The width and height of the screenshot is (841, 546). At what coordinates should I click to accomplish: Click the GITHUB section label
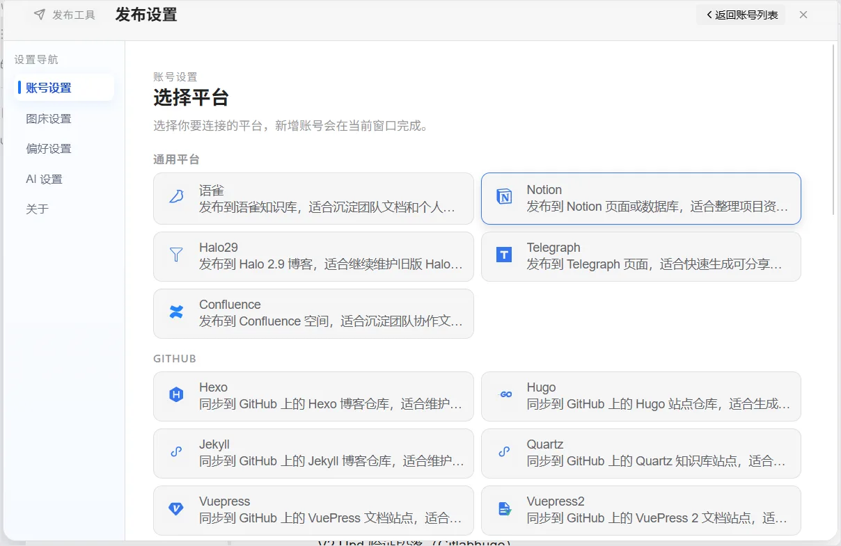tap(175, 359)
